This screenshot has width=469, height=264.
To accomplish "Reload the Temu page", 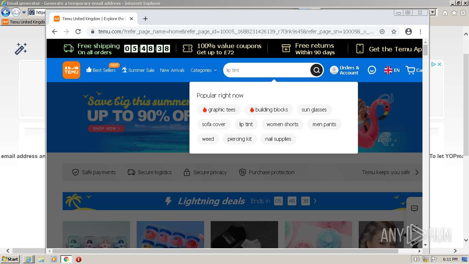I will pyautogui.click(x=78, y=32).
